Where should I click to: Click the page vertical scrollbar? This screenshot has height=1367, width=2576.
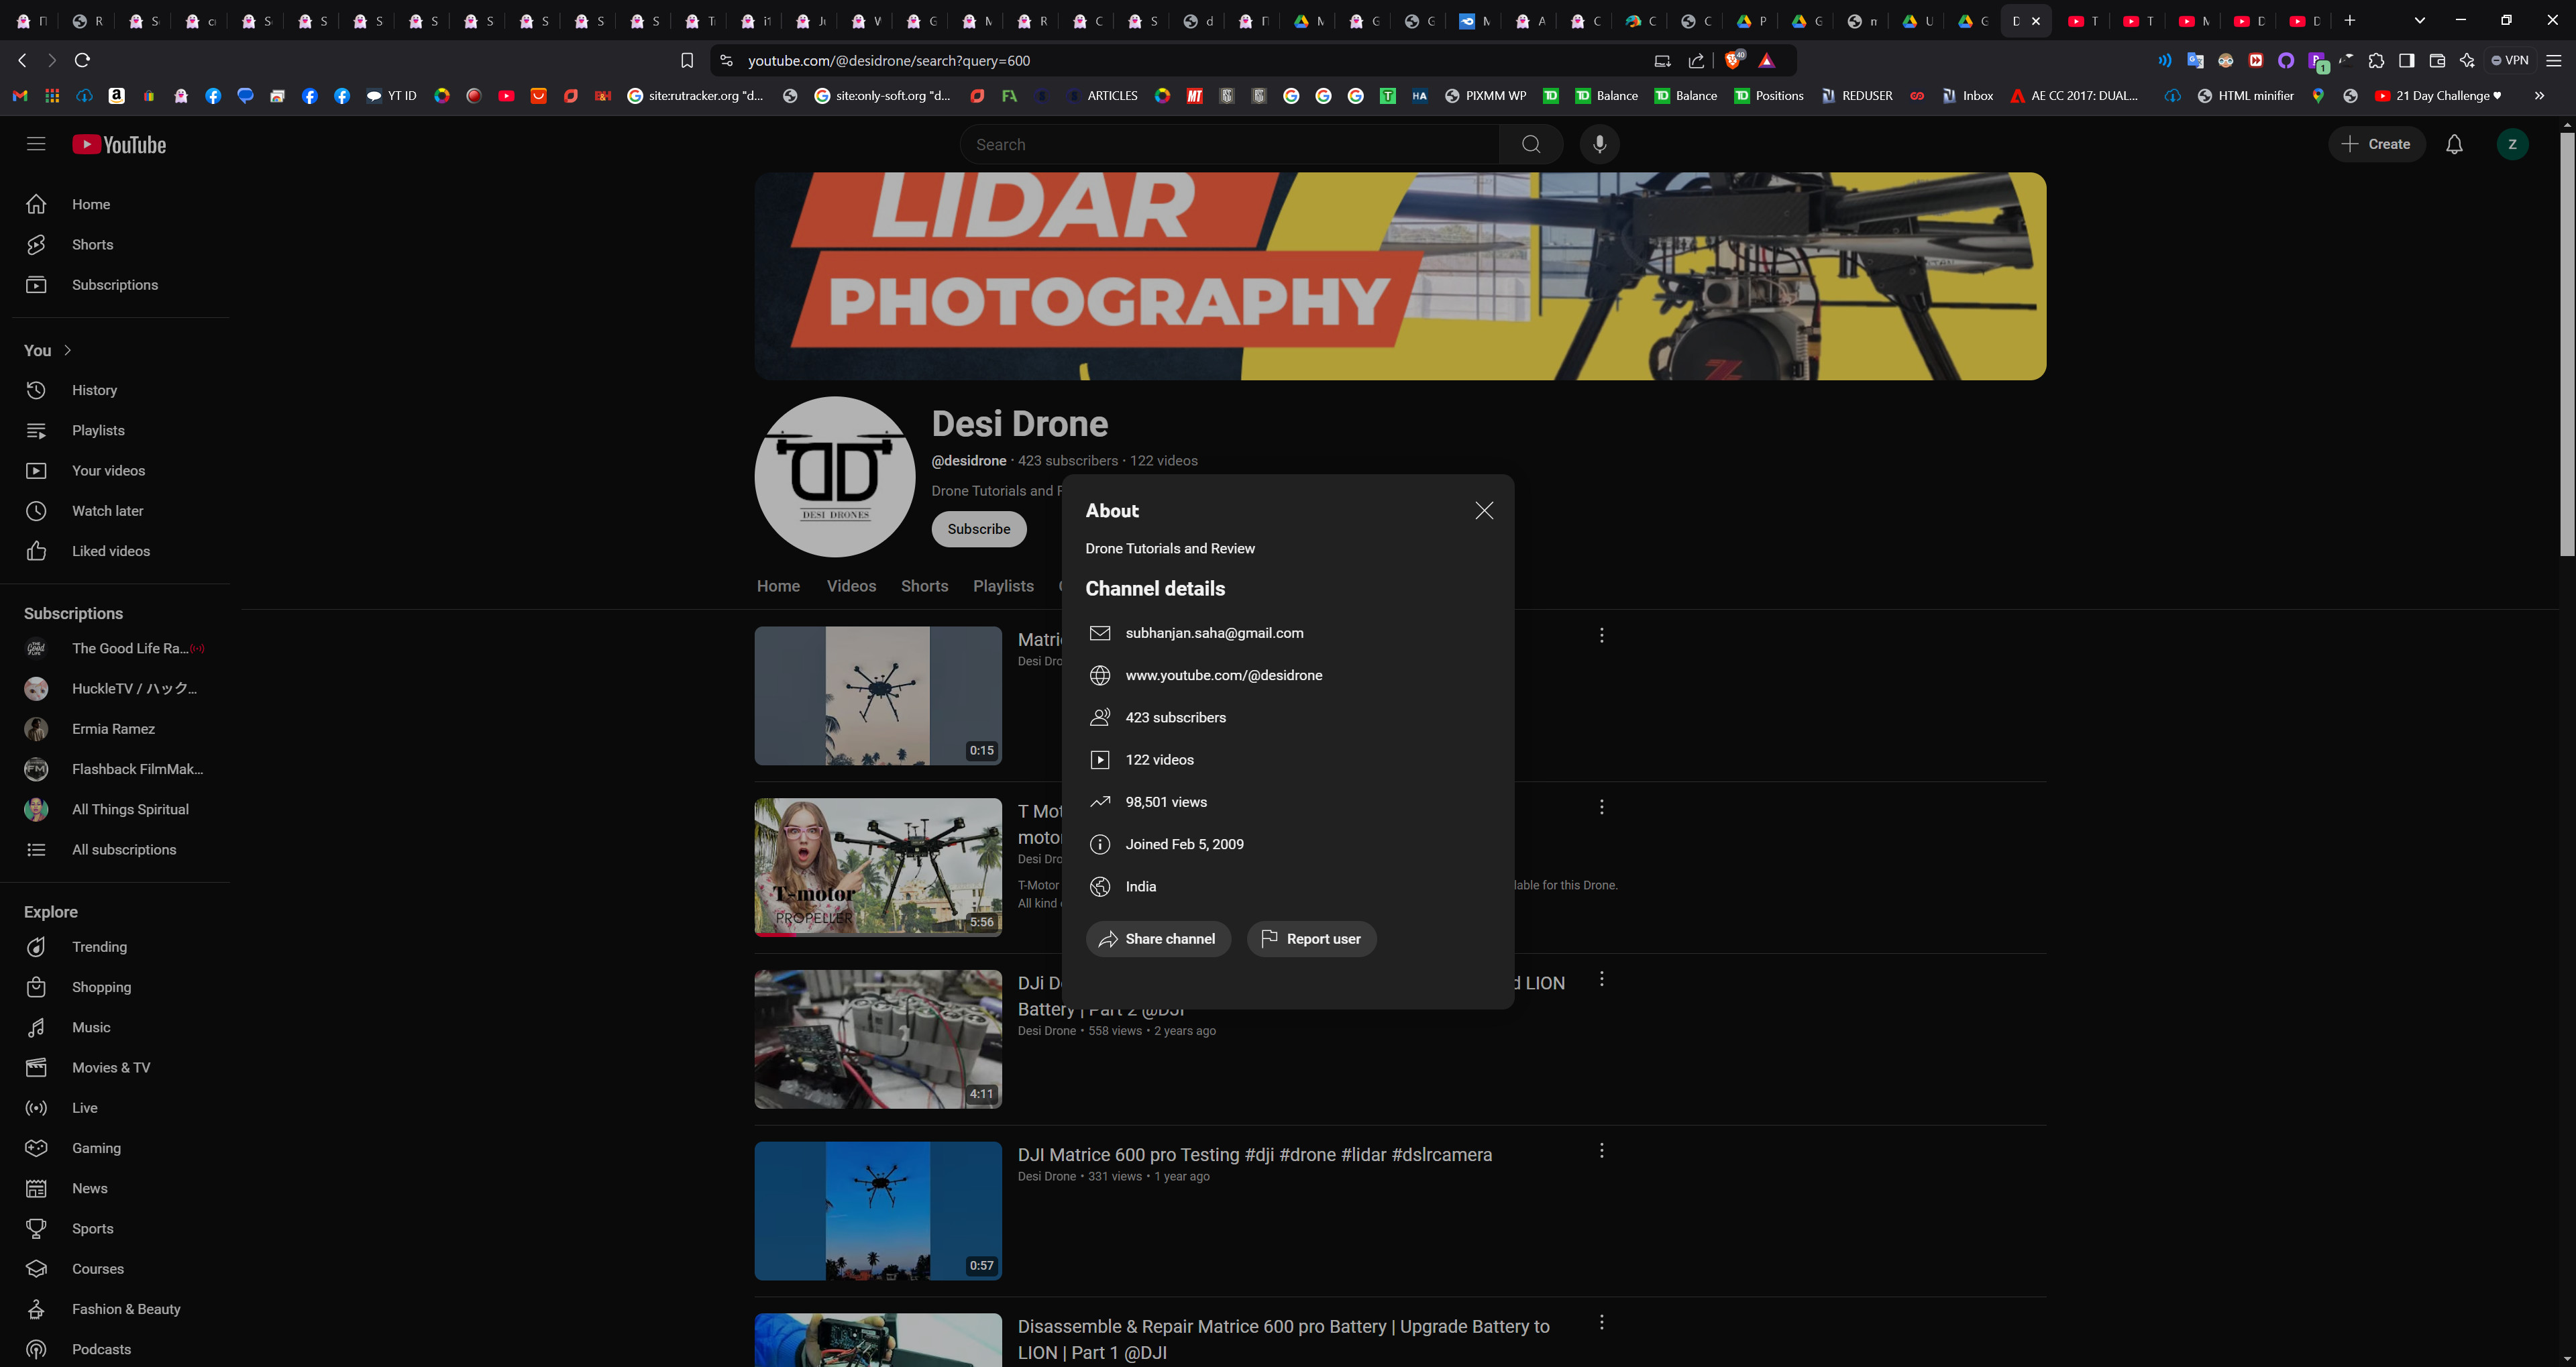pos(2566,345)
